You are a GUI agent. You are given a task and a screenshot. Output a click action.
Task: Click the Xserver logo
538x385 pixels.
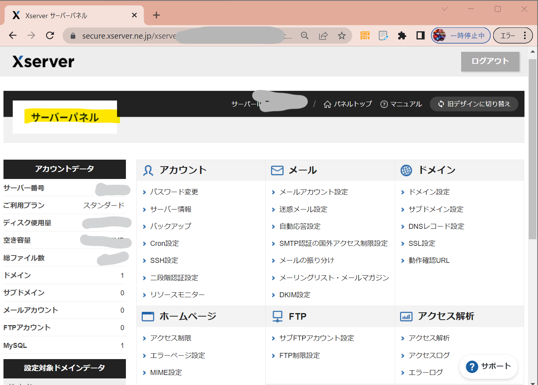[x=43, y=61]
